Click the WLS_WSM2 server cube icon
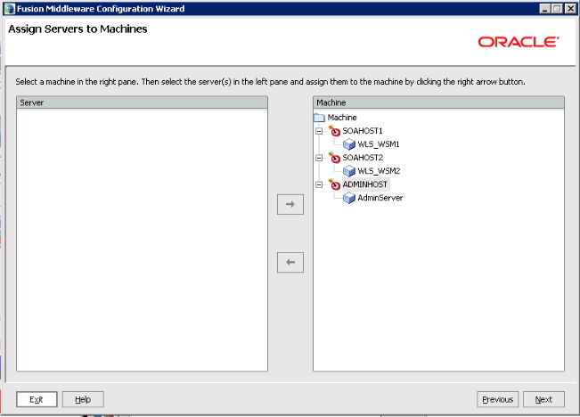Image resolution: width=580 pixels, height=417 pixels. click(349, 171)
